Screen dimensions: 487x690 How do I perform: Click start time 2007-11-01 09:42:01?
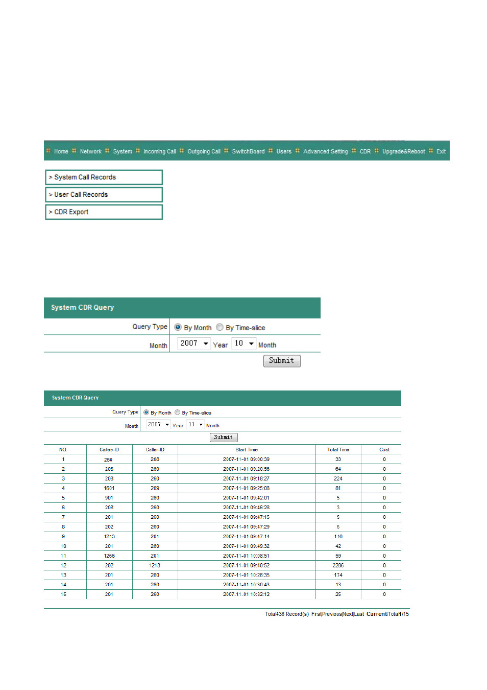click(x=246, y=498)
